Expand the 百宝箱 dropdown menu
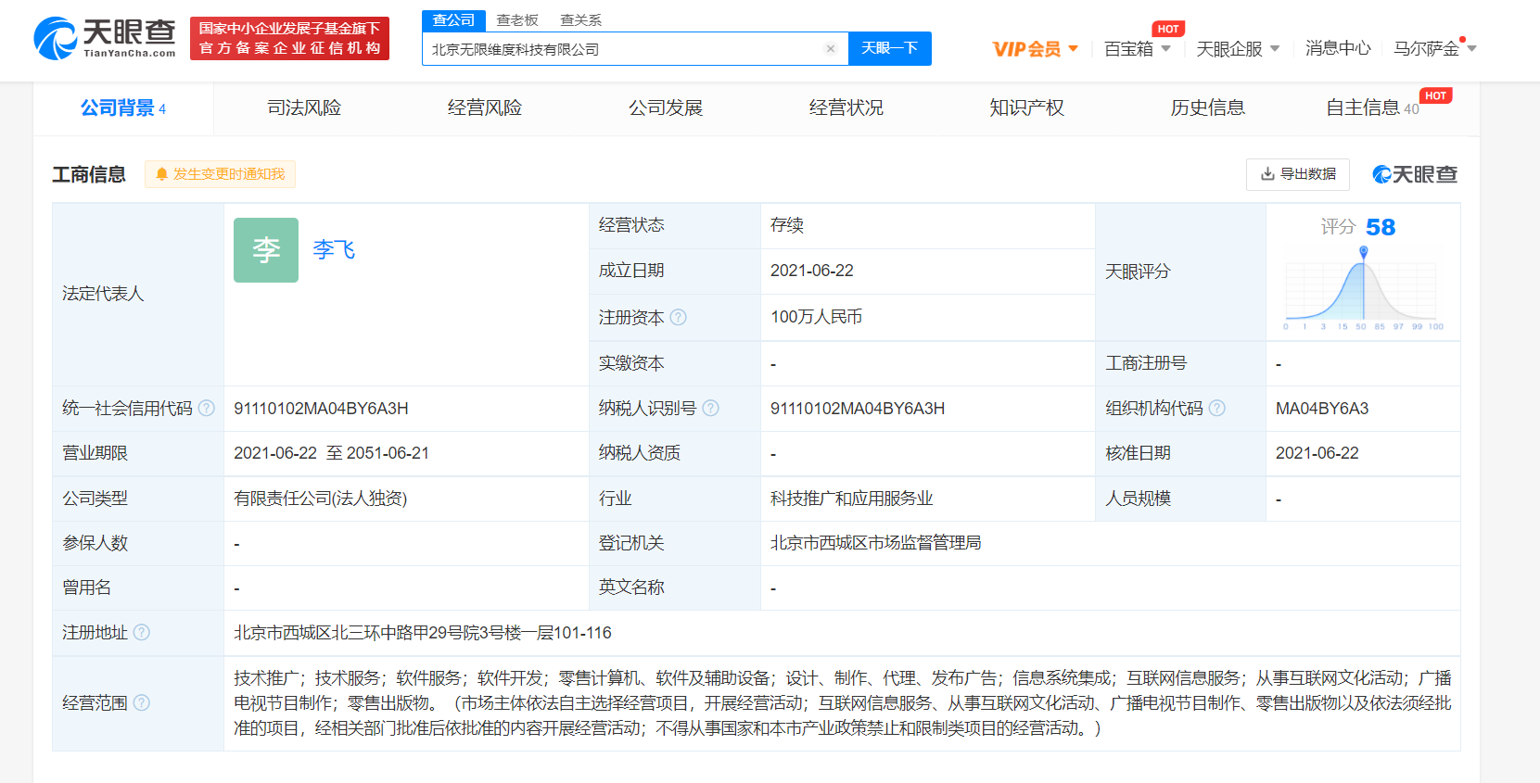The width and height of the screenshot is (1540, 783). [x=1138, y=49]
